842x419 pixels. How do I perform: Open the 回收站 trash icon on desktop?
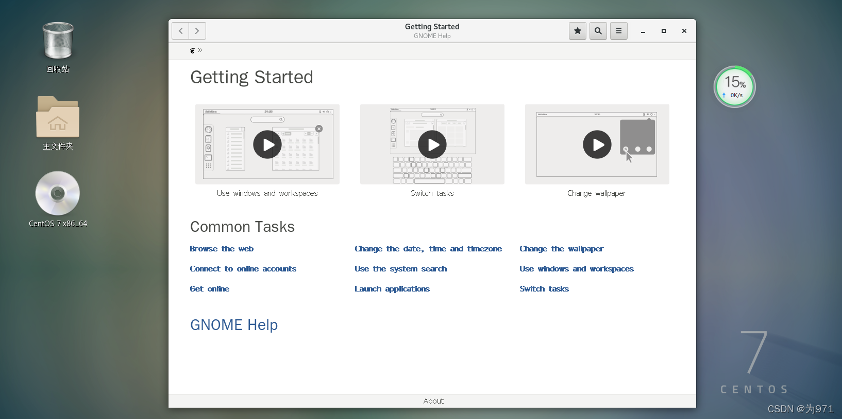[58, 41]
